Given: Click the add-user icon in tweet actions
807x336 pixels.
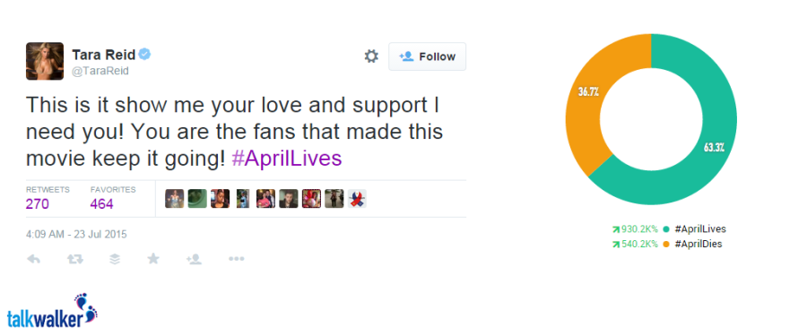Looking at the screenshot, I should pyautogui.click(x=194, y=259).
